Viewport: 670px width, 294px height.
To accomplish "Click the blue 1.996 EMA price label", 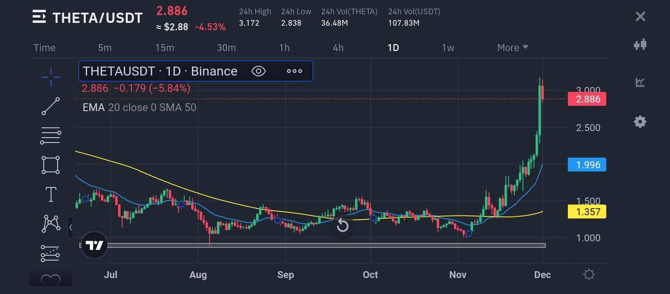I will (x=587, y=165).
